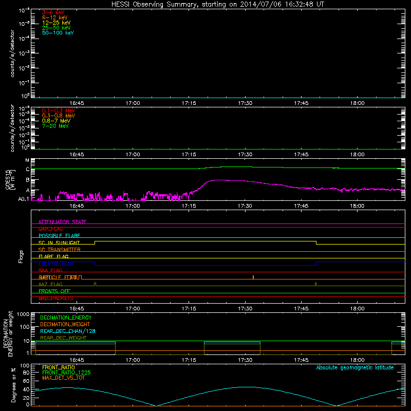
Task: Select the orange 6-12 keV legend label
Action: coord(55,17)
